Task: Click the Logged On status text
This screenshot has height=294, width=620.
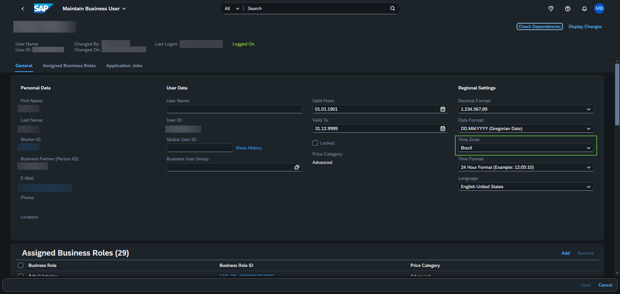Action: (x=243, y=44)
